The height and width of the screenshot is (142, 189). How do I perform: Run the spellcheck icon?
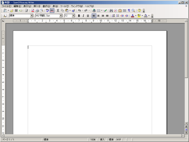pos(47,11)
